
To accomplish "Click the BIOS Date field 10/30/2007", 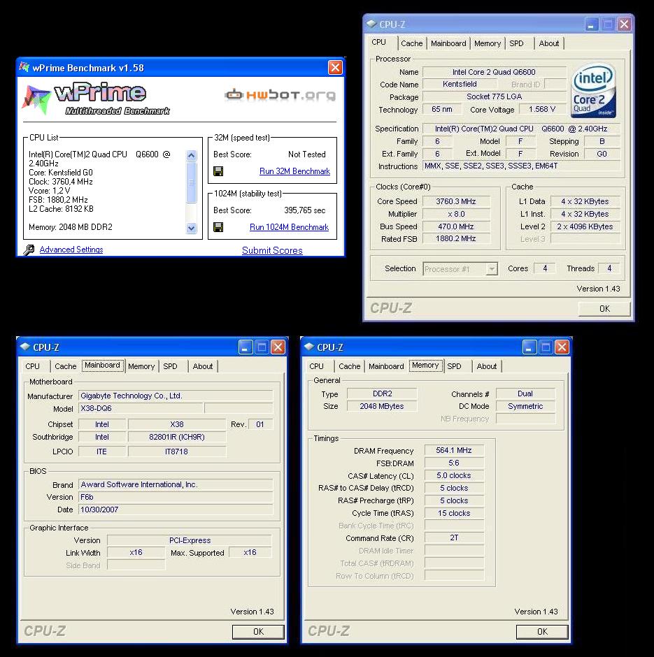I will (176, 510).
